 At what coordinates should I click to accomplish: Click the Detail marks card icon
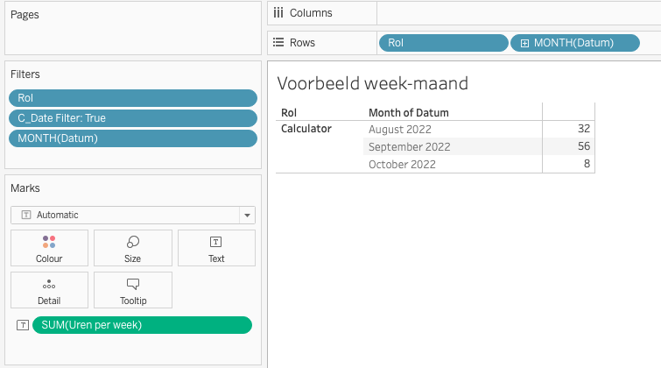tap(49, 284)
